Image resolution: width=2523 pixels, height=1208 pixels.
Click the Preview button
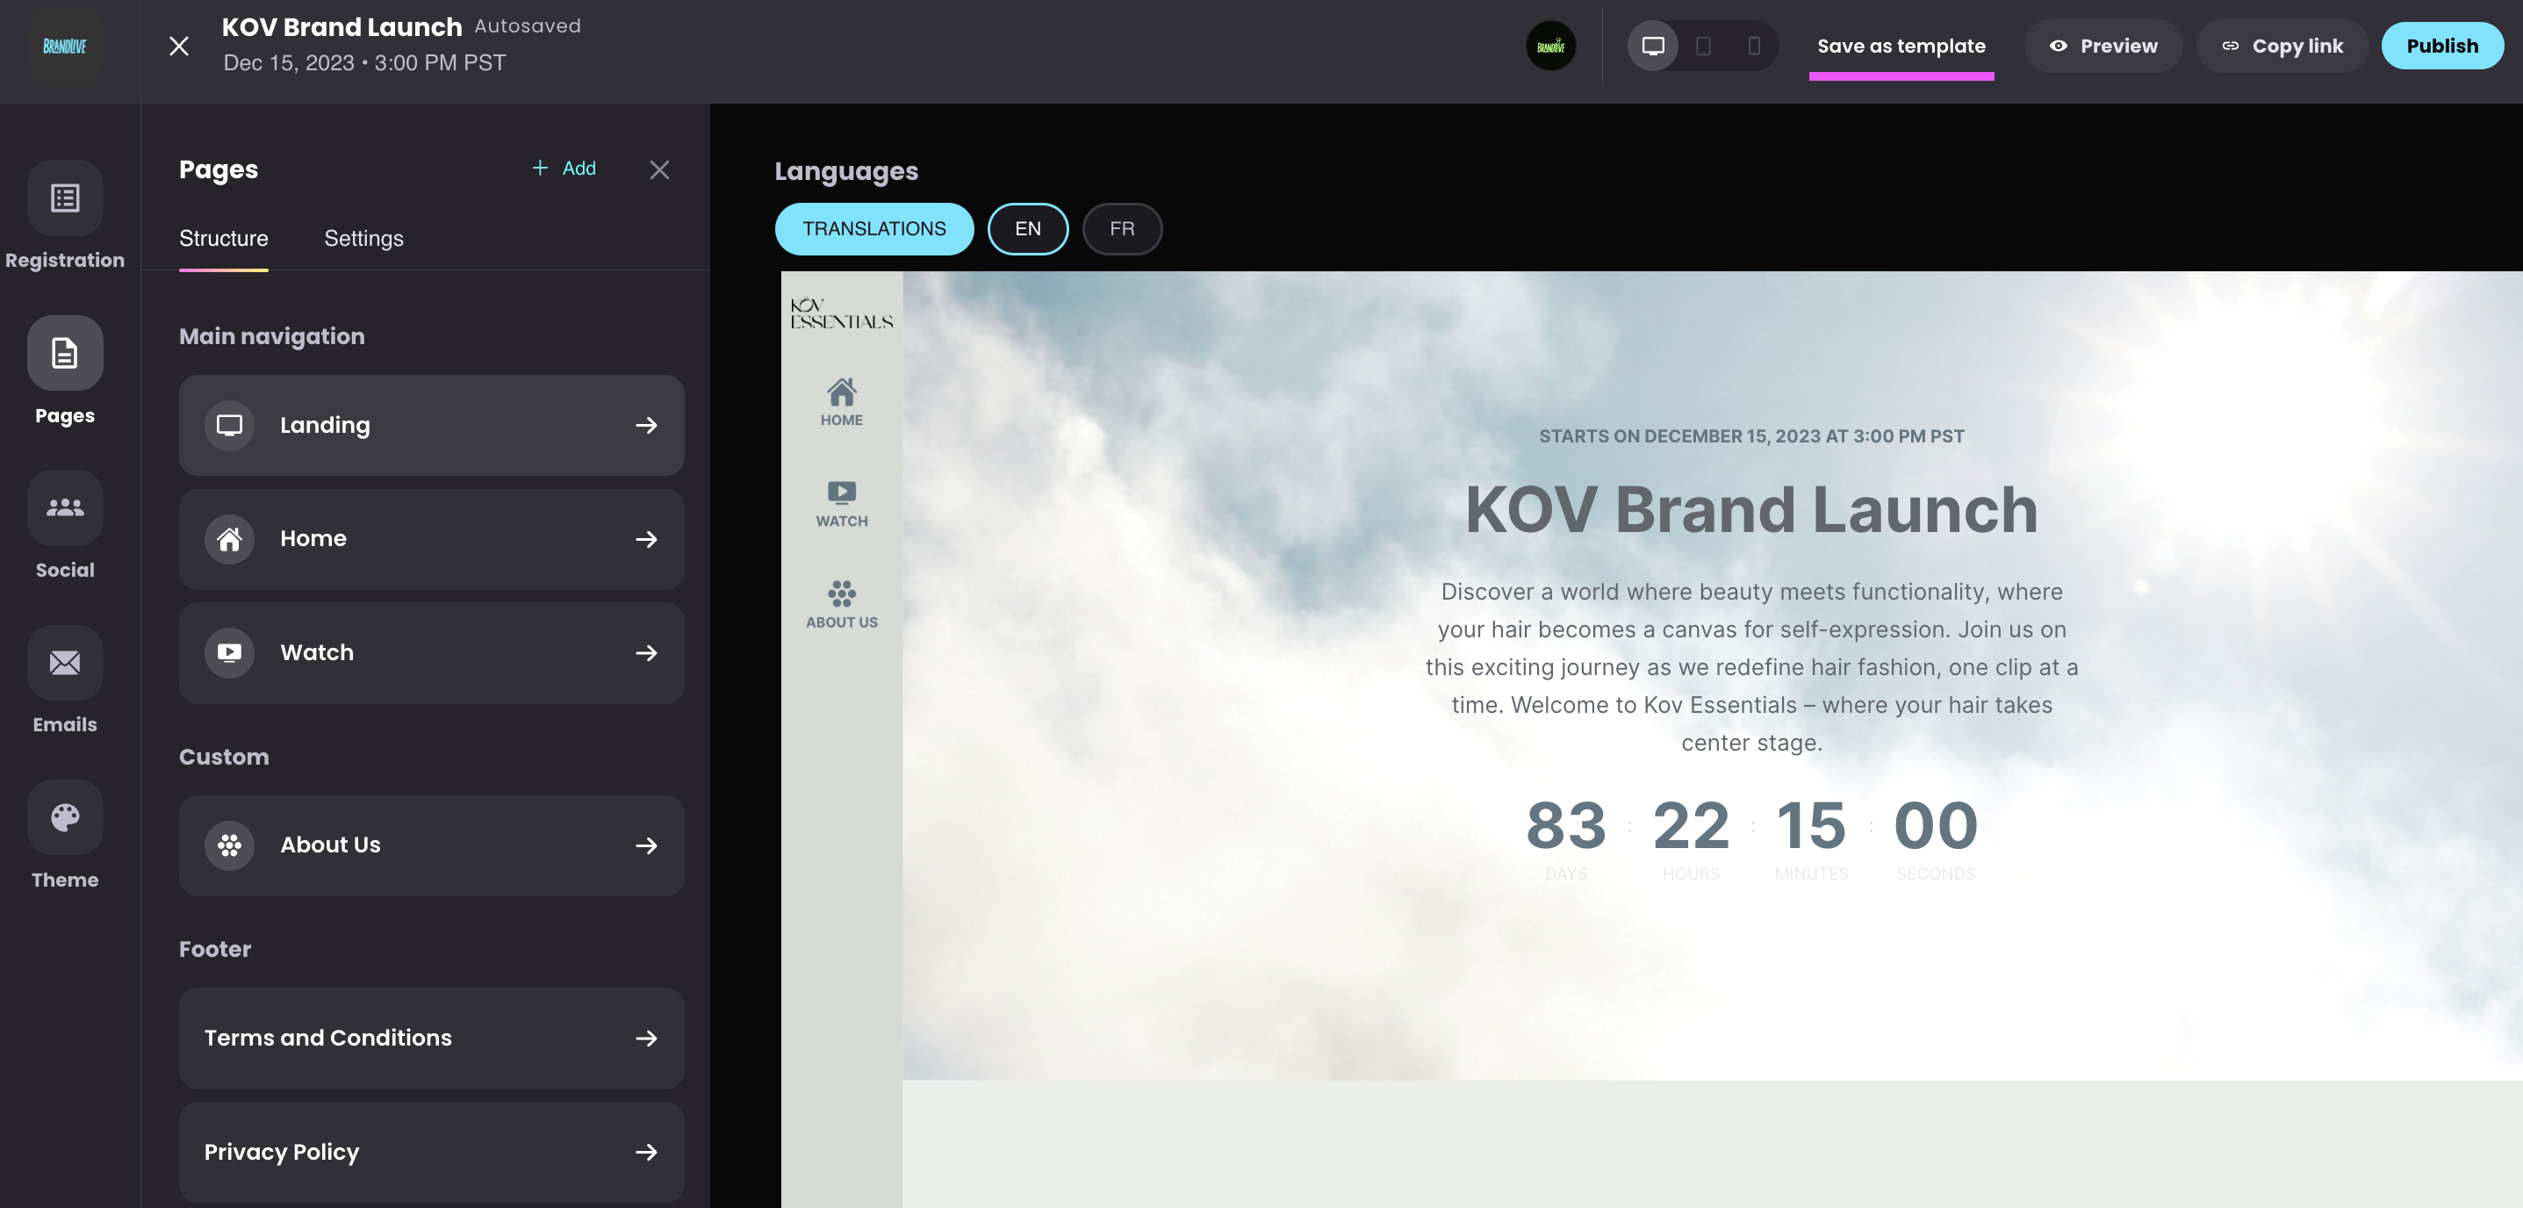2102,46
